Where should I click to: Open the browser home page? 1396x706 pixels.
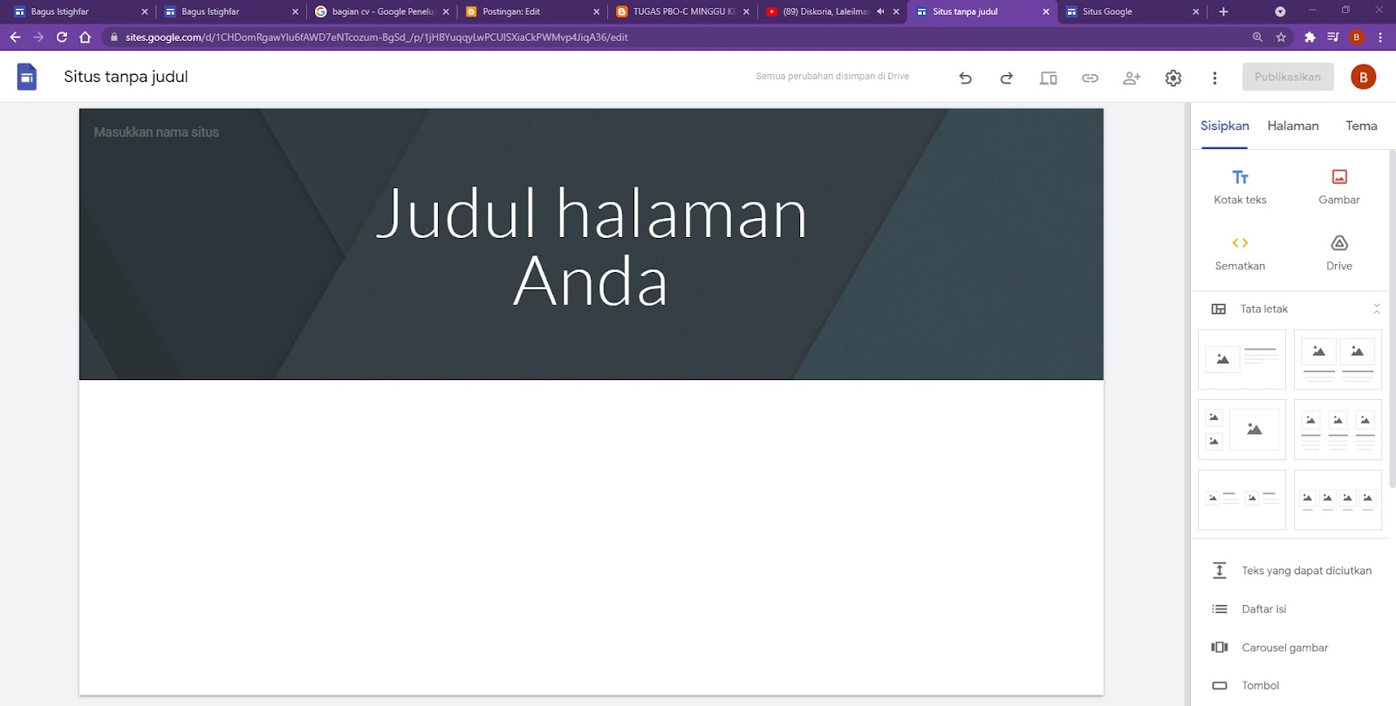point(85,37)
